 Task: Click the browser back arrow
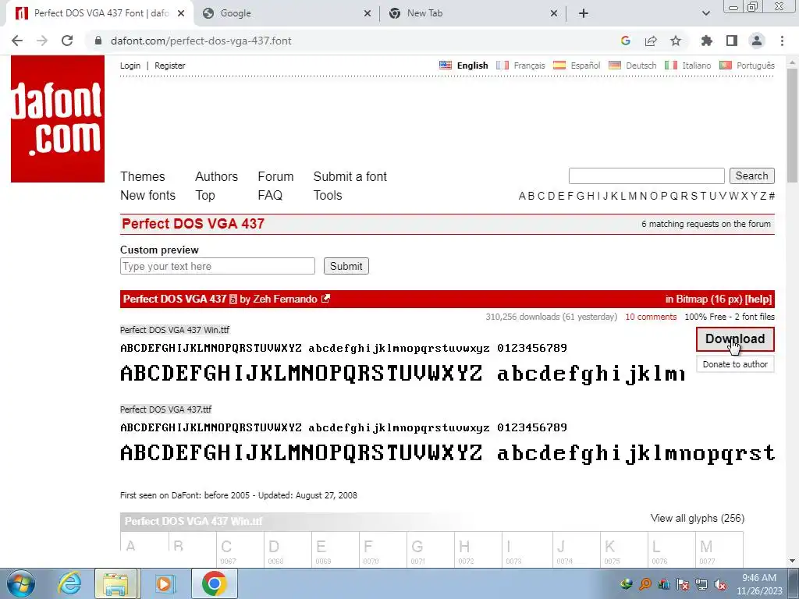[x=17, y=41]
